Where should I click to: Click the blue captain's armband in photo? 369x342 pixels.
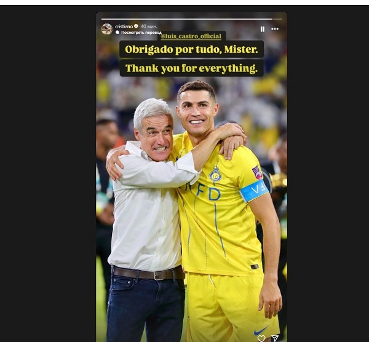(254, 191)
